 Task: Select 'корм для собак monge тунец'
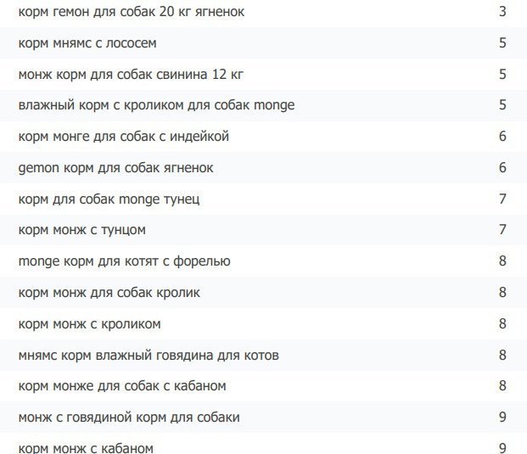point(109,199)
